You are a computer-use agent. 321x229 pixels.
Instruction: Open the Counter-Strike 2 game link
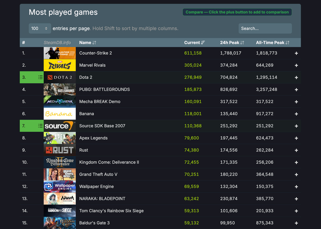[x=95, y=53]
